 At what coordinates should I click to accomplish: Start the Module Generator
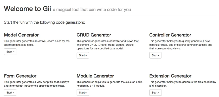coord(83,93)
